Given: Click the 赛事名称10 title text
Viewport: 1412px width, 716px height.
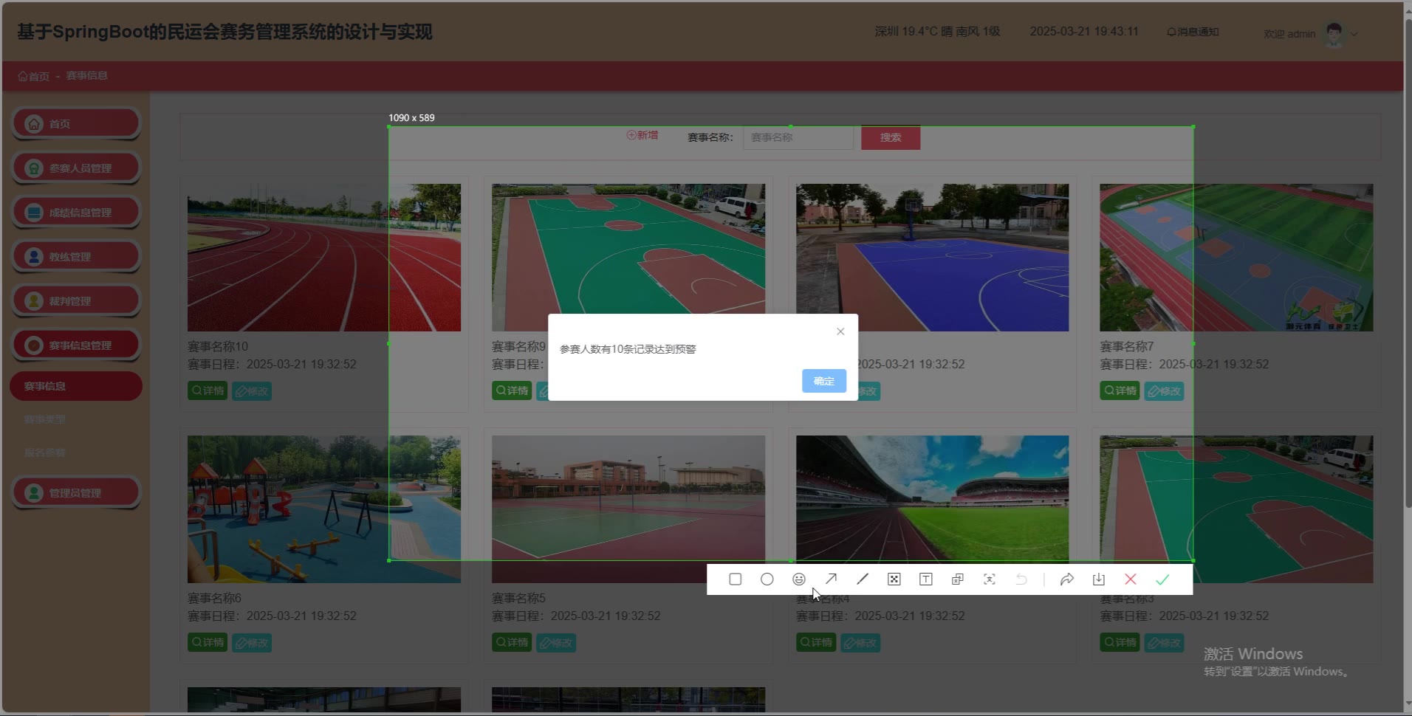Looking at the screenshot, I should 218,346.
